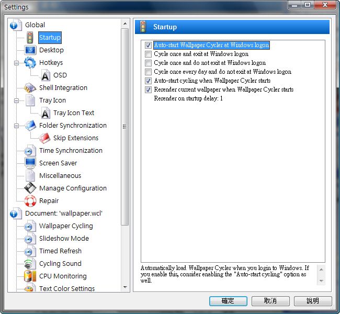
Task: Open Shell Integration settings
Action: click(63, 88)
